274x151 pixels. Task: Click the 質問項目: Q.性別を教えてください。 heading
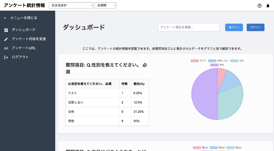[x=106, y=68]
